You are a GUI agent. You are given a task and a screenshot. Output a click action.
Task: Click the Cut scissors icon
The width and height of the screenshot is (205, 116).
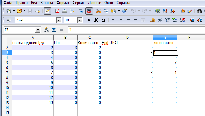(x=99, y=11)
